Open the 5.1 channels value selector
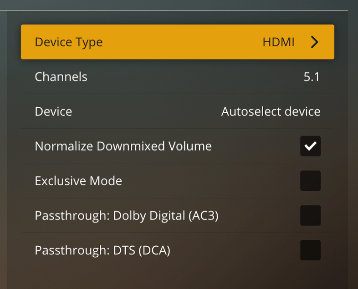Screen dimensions: 358x289 coord(312,77)
